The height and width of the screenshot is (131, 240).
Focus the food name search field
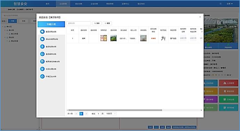tap(79, 23)
